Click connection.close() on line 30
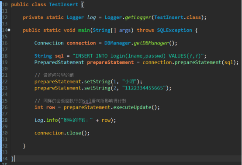The height and width of the screenshot is (165, 242). [x=61, y=133]
